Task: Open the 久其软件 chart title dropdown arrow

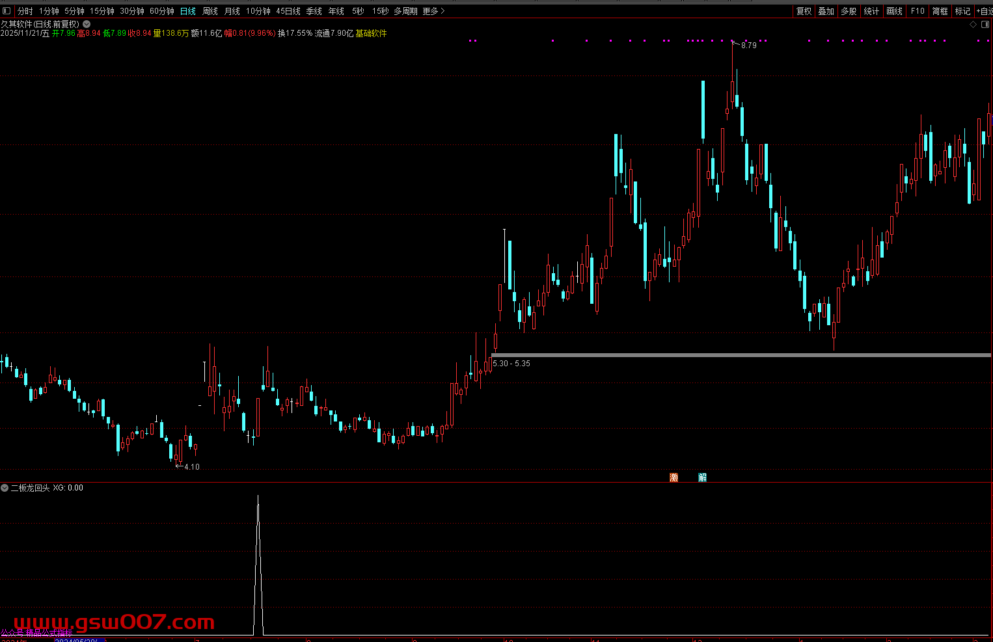Action: 87,24
